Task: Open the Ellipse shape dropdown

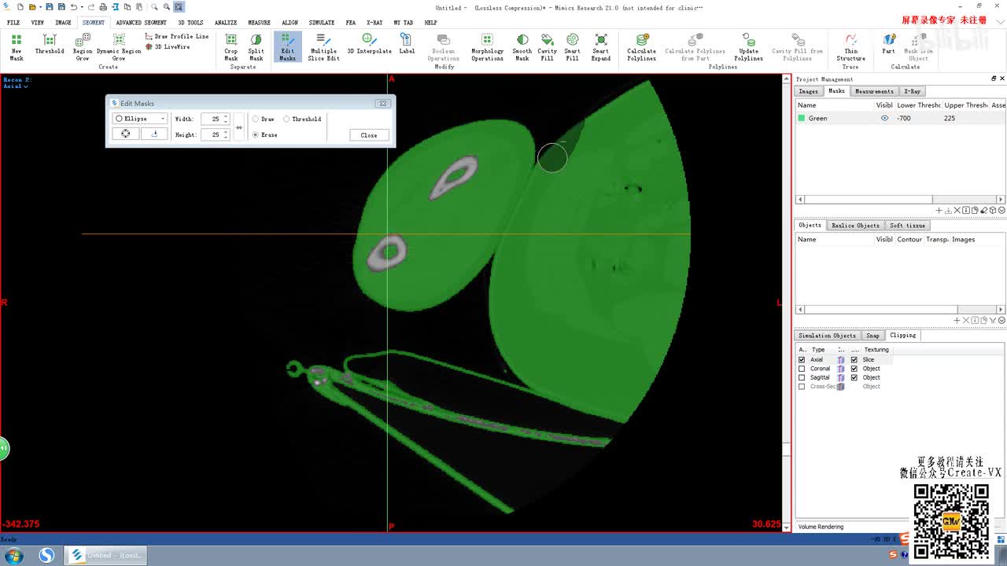Action: tap(140, 119)
